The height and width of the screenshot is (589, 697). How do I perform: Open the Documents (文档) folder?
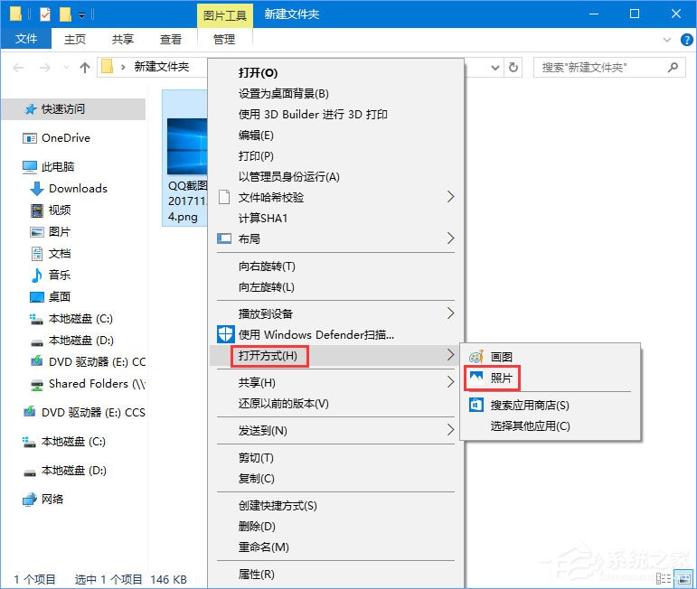click(60, 254)
